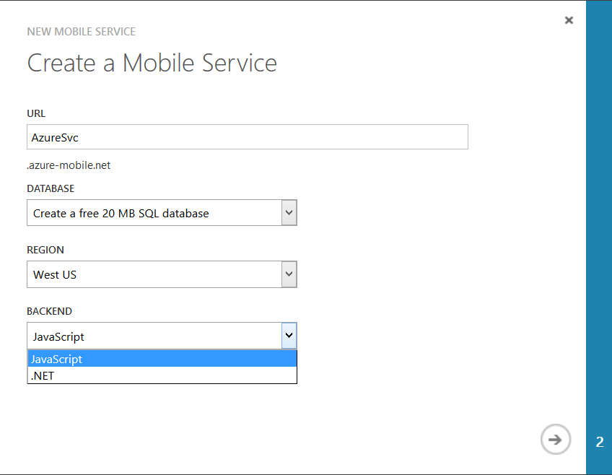Click the BACKEND field label

[49, 311]
